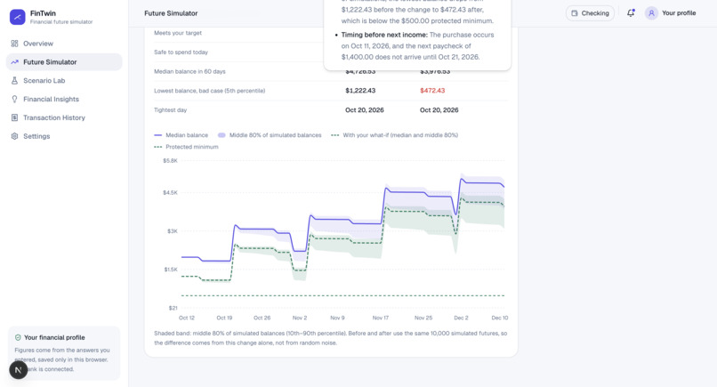This screenshot has height=387, width=717.
Task: Open the notifications bell
Action: coord(631,12)
